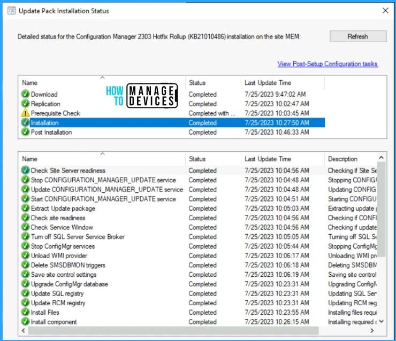396x341 pixels.
Task: Click status icon for Install Files
Action: coord(25,312)
